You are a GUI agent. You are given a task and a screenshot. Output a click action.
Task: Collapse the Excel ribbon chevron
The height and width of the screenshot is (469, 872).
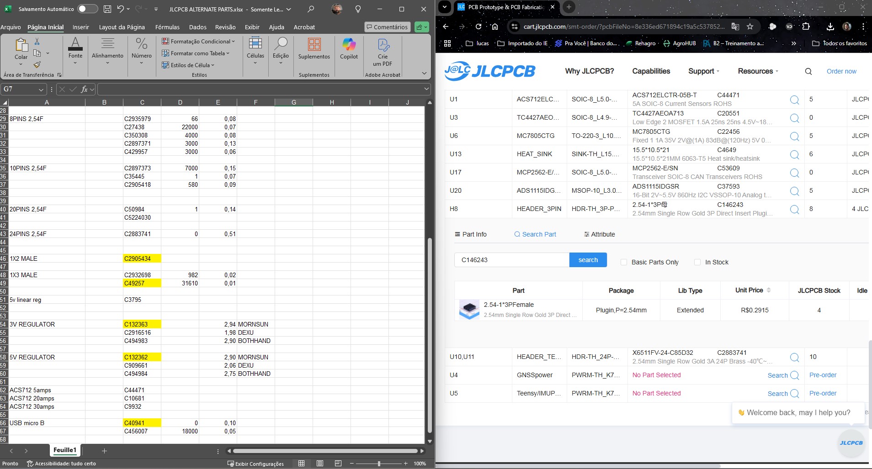click(424, 73)
